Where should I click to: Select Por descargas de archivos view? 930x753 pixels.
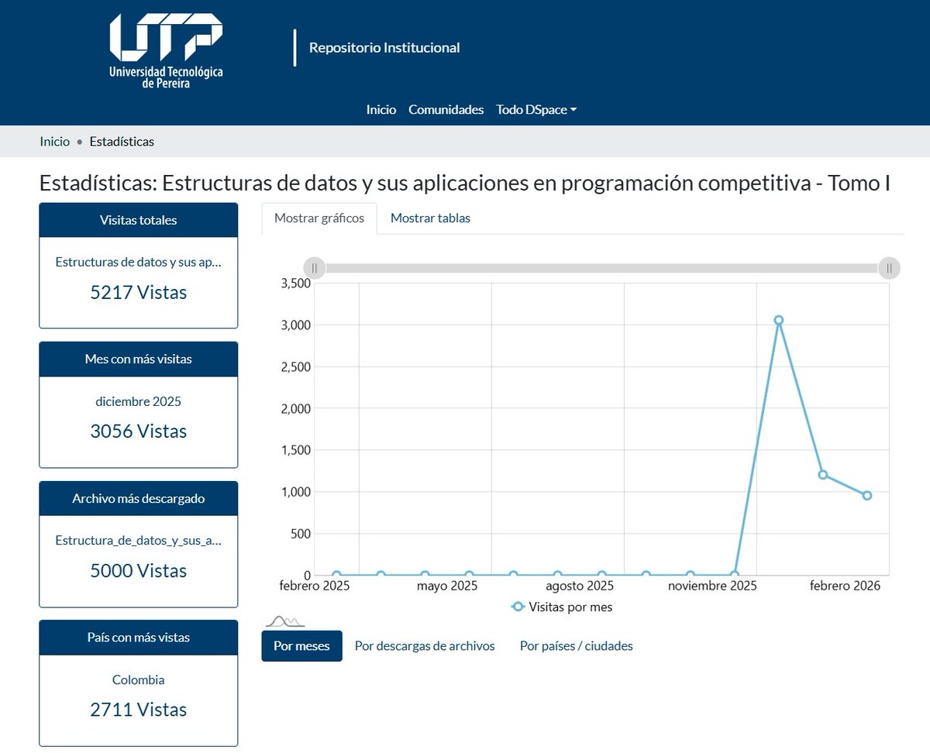425,645
